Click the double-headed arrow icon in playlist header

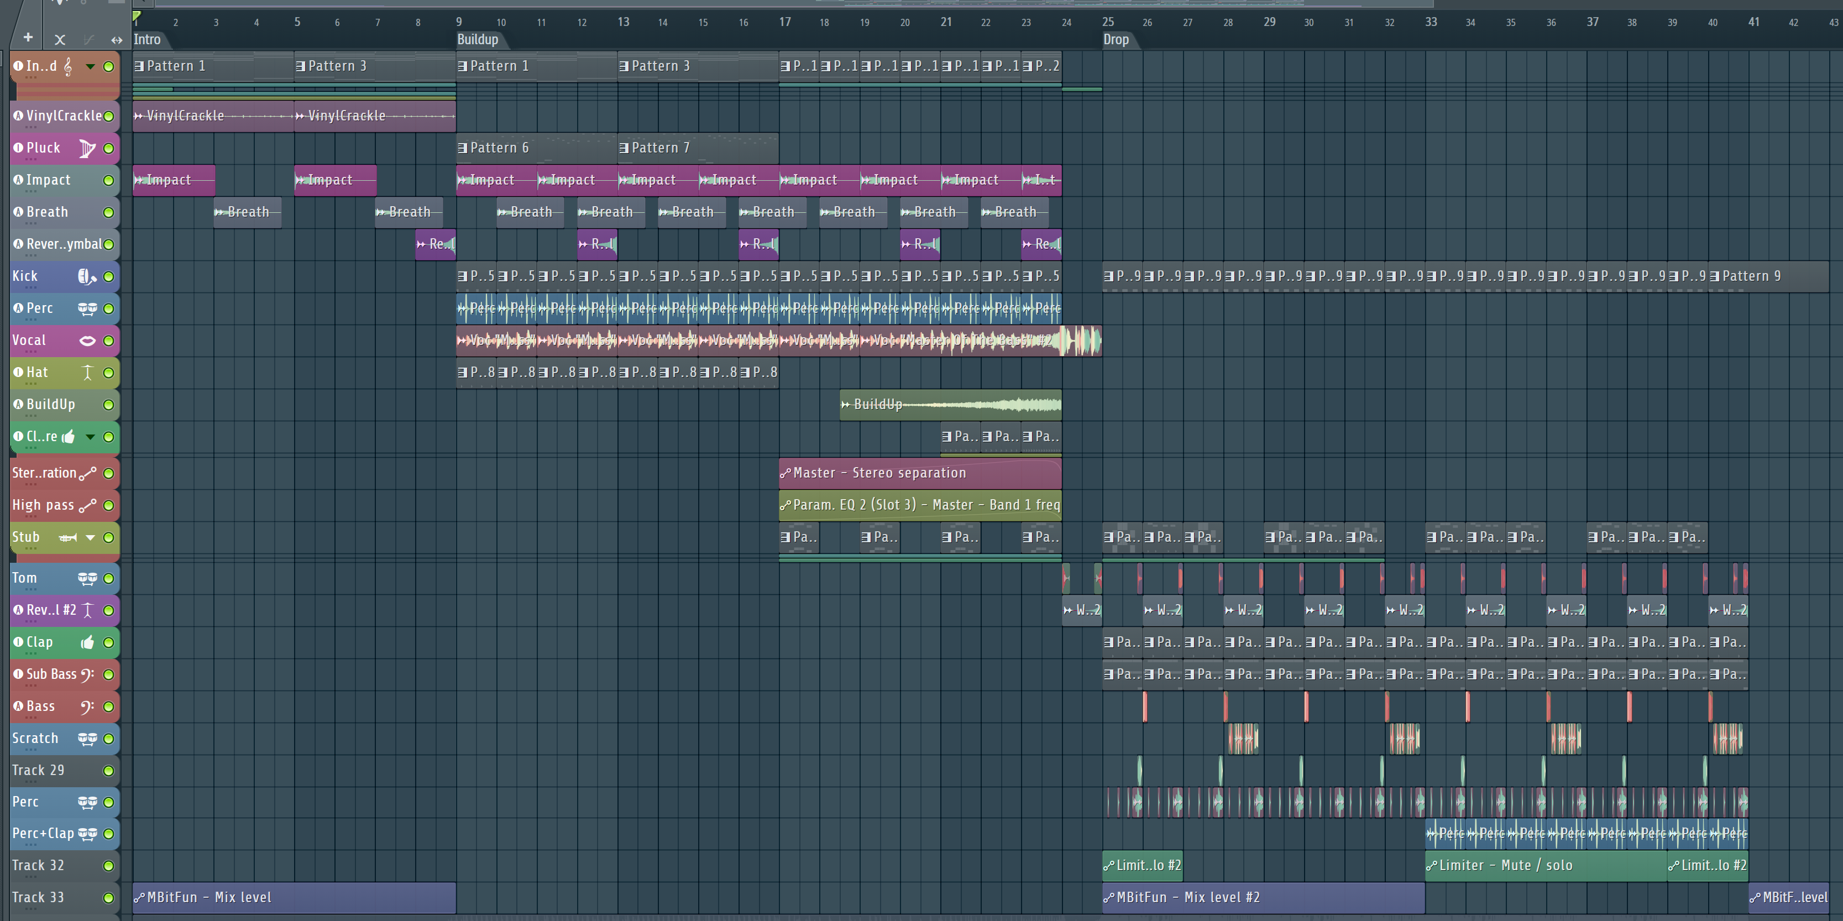coord(117,40)
